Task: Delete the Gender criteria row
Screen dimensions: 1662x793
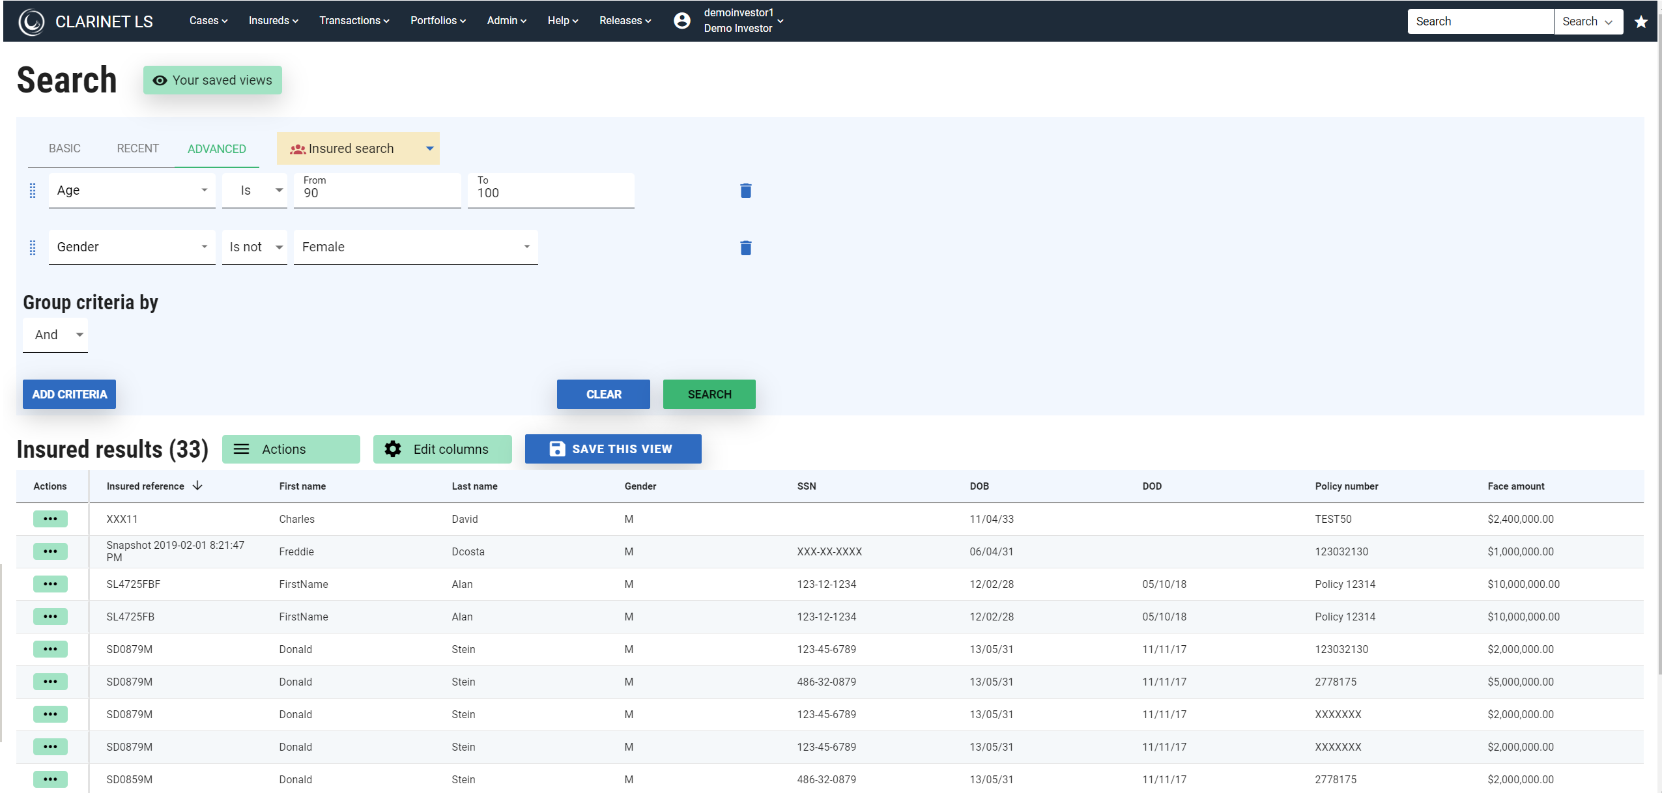Action: pos(746,247)
